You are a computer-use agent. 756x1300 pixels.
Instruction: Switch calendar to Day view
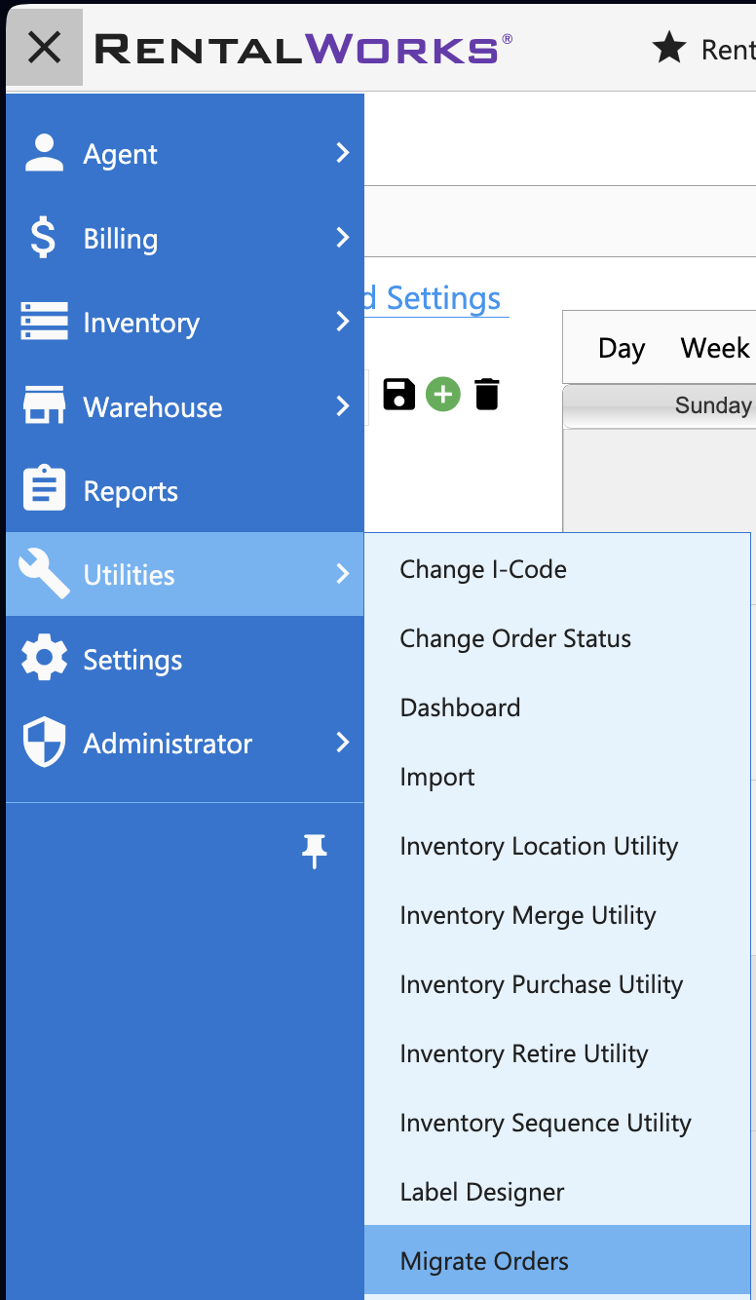click(x=622, y=348)
